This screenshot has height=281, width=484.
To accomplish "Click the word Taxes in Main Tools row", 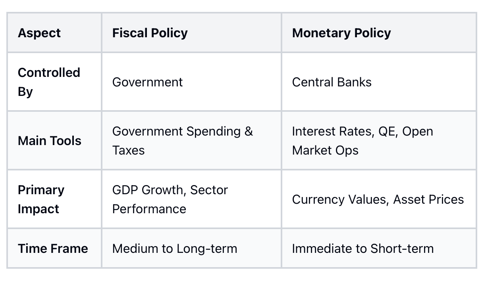I will pyautogui.click(x=128, y=150).
